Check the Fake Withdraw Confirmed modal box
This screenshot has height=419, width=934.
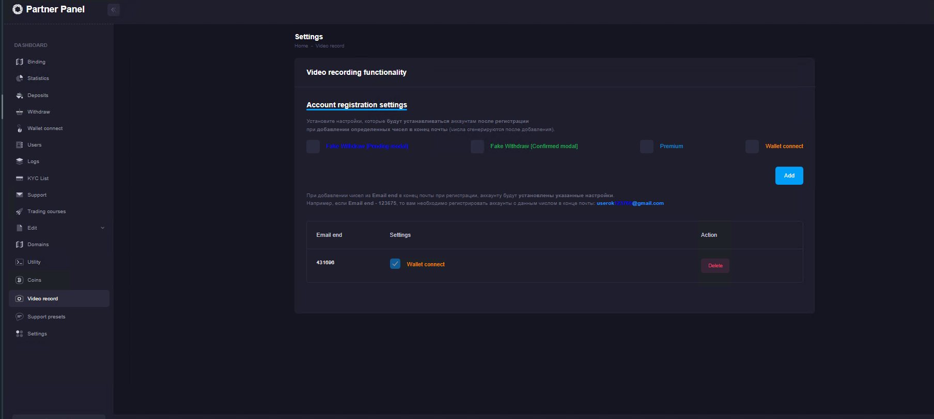pos(477,147)
